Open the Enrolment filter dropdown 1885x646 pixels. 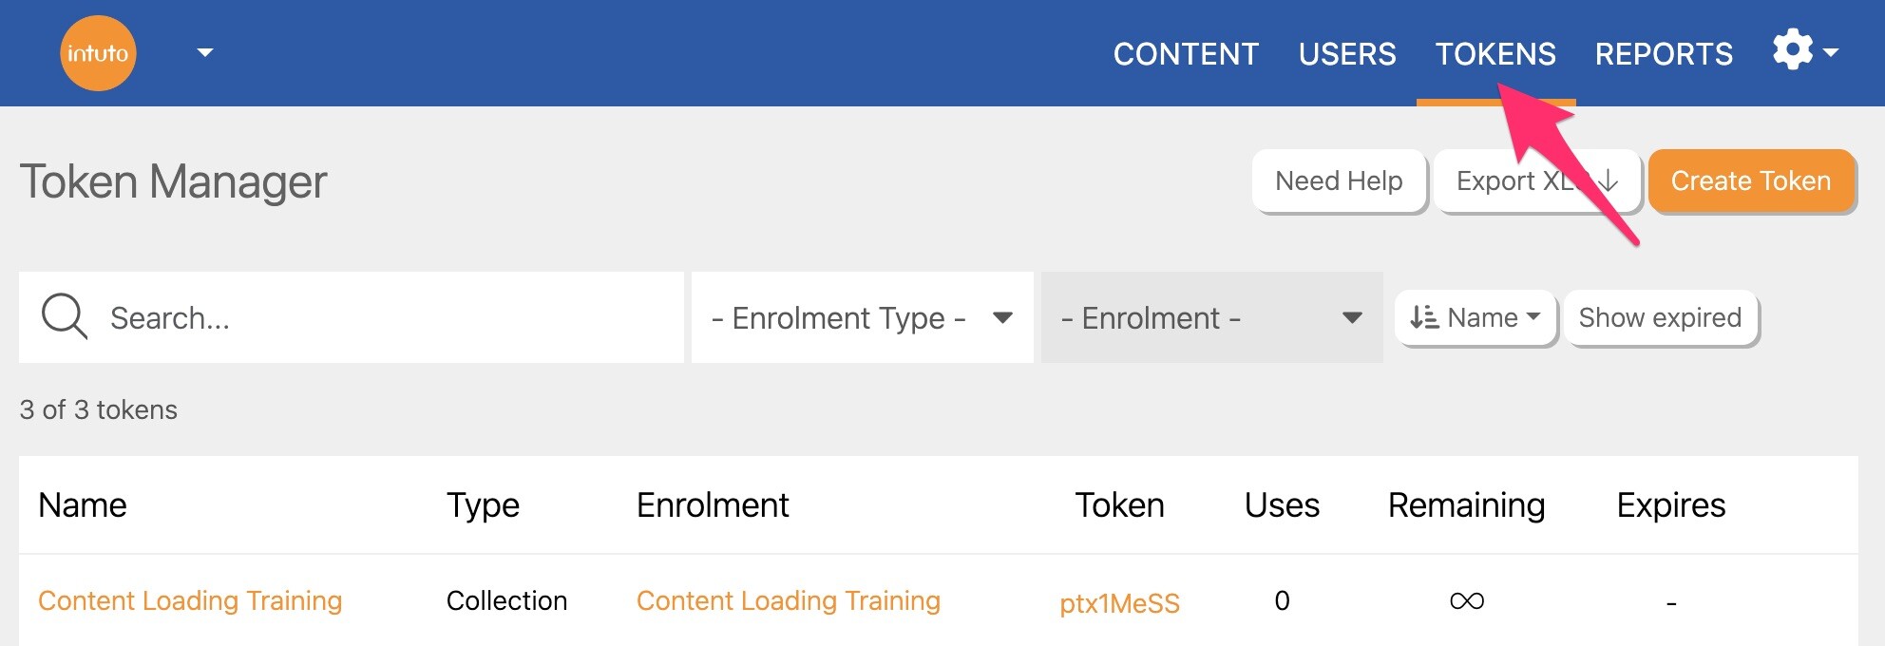pyautogui.click(x=1210, y=317)
